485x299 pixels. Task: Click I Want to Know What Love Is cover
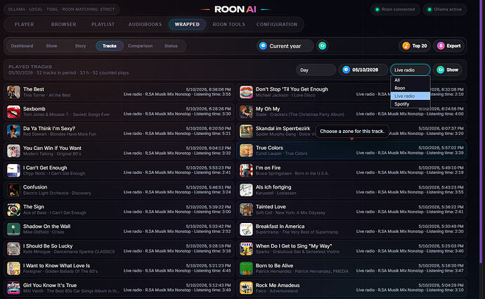(13, 268)
